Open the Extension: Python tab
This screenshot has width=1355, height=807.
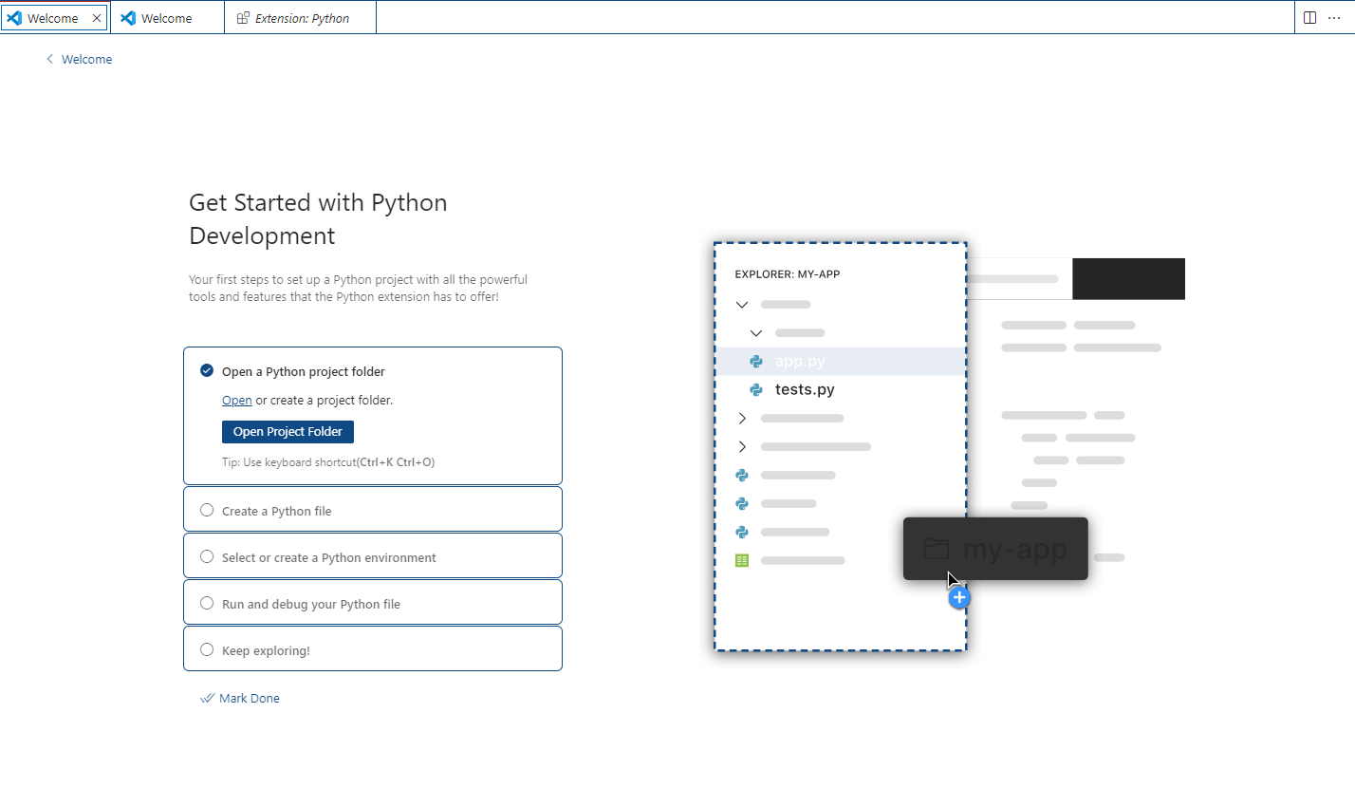tap(301, 18)
